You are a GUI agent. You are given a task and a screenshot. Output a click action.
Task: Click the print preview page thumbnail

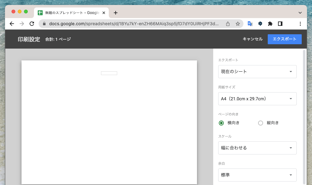coord(109,122)
